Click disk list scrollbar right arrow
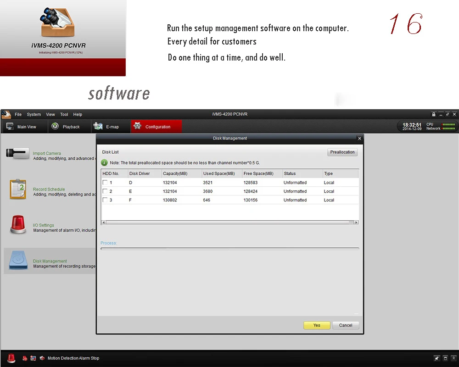Viewport: 459px width, 367px height. (x=356, y=222)
